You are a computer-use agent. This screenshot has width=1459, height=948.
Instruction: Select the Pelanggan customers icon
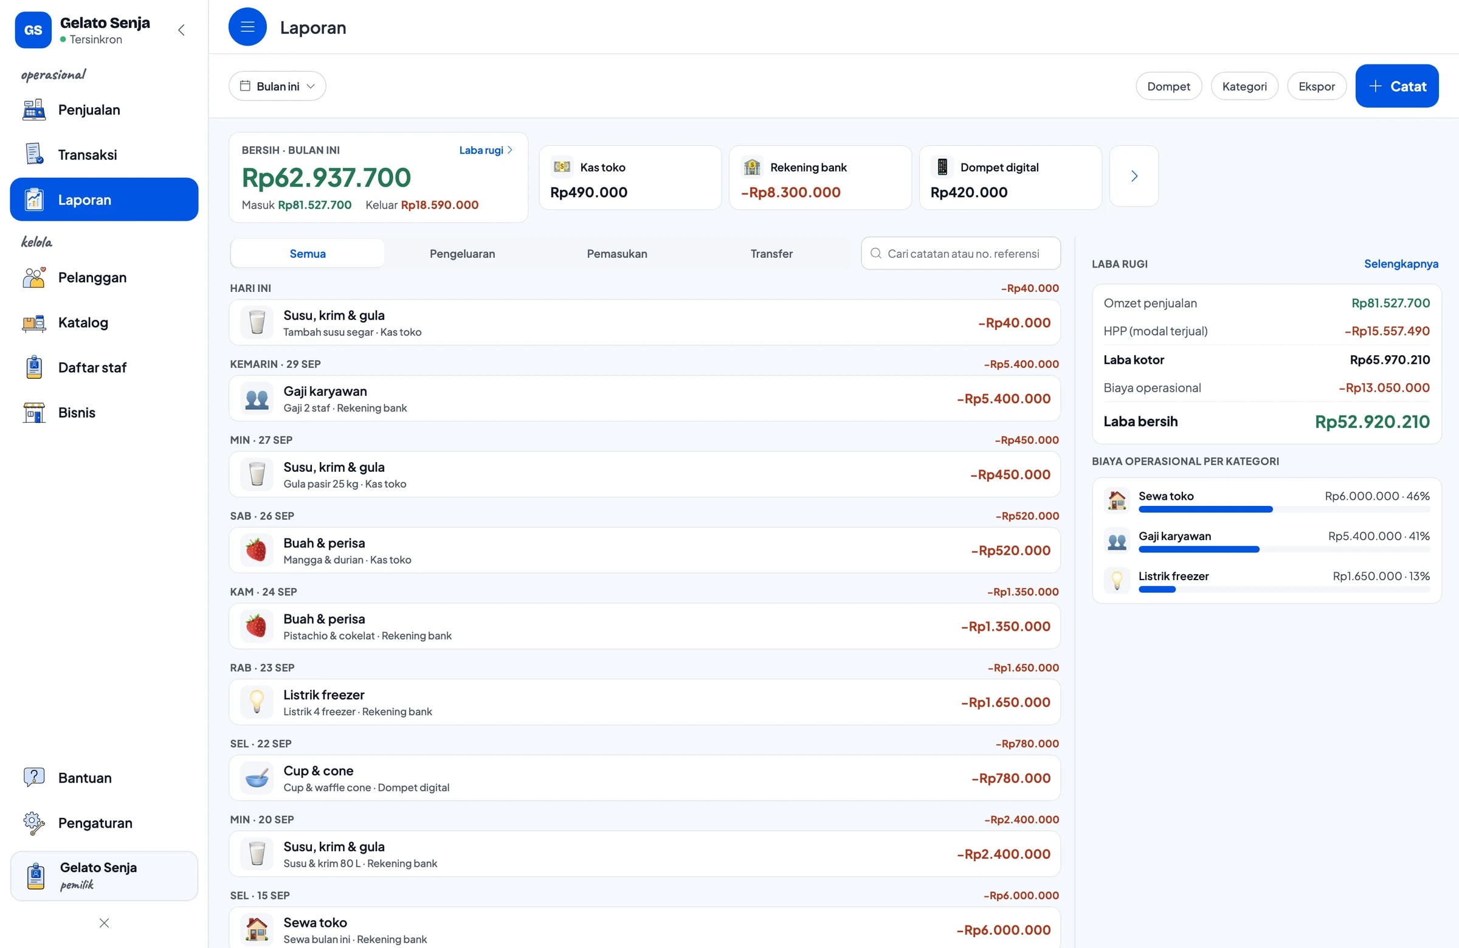[x=33, y=277]
